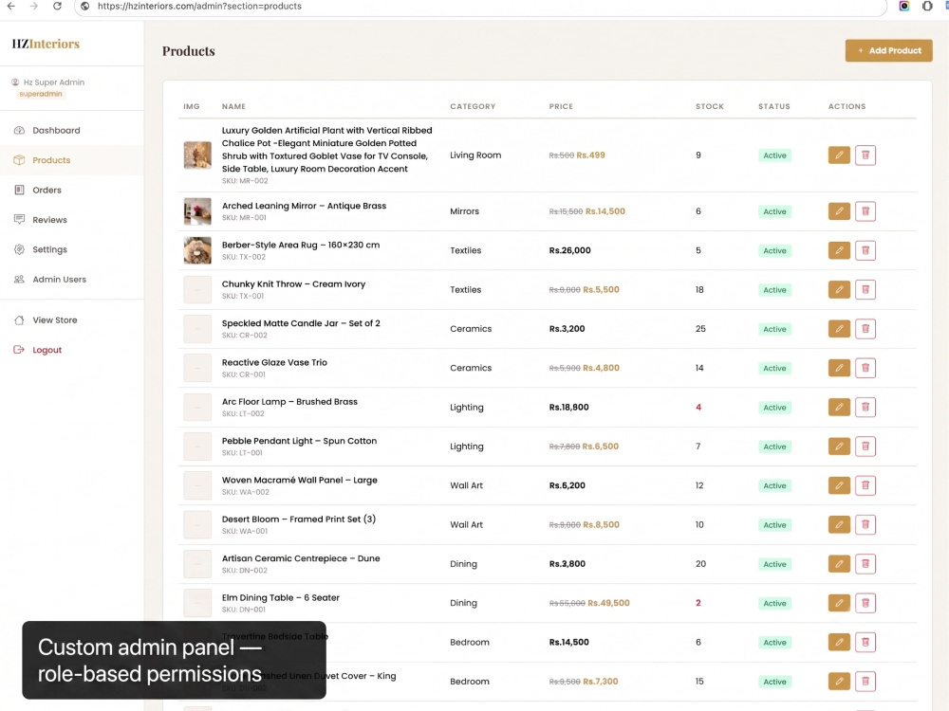Click the PRICE column header
Screen dimensions: 949x711
561,106
